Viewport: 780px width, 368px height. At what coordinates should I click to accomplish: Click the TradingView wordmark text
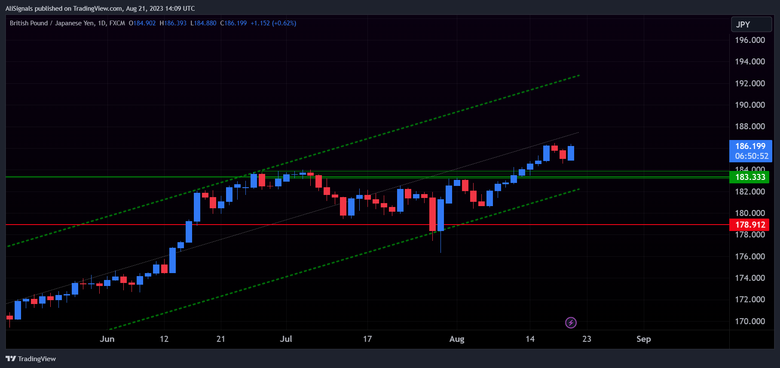[x=37, y=359]
